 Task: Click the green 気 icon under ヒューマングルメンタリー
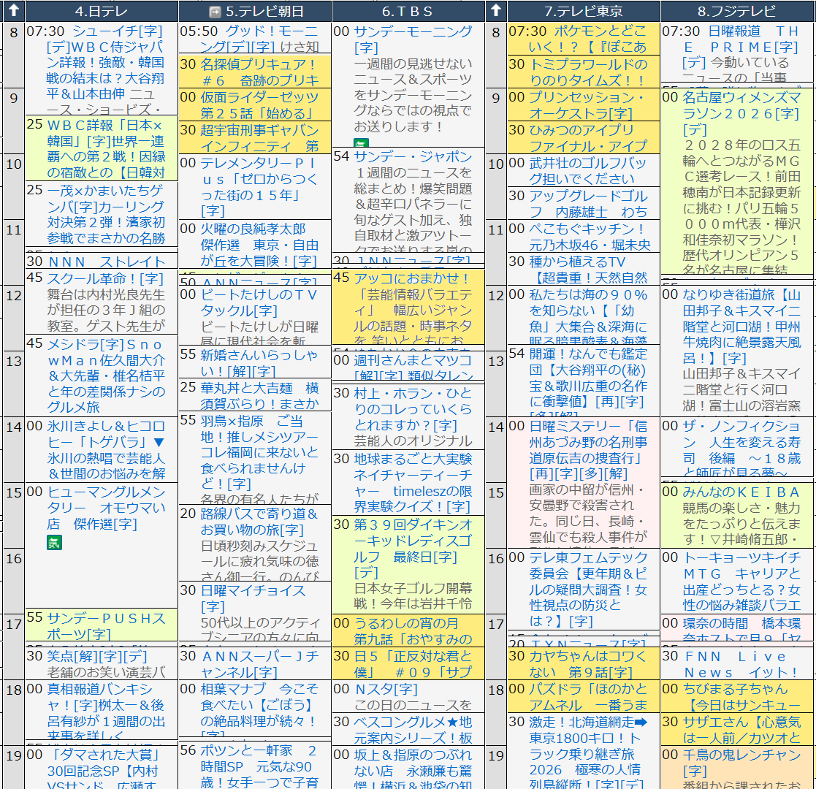coord(55,542)
